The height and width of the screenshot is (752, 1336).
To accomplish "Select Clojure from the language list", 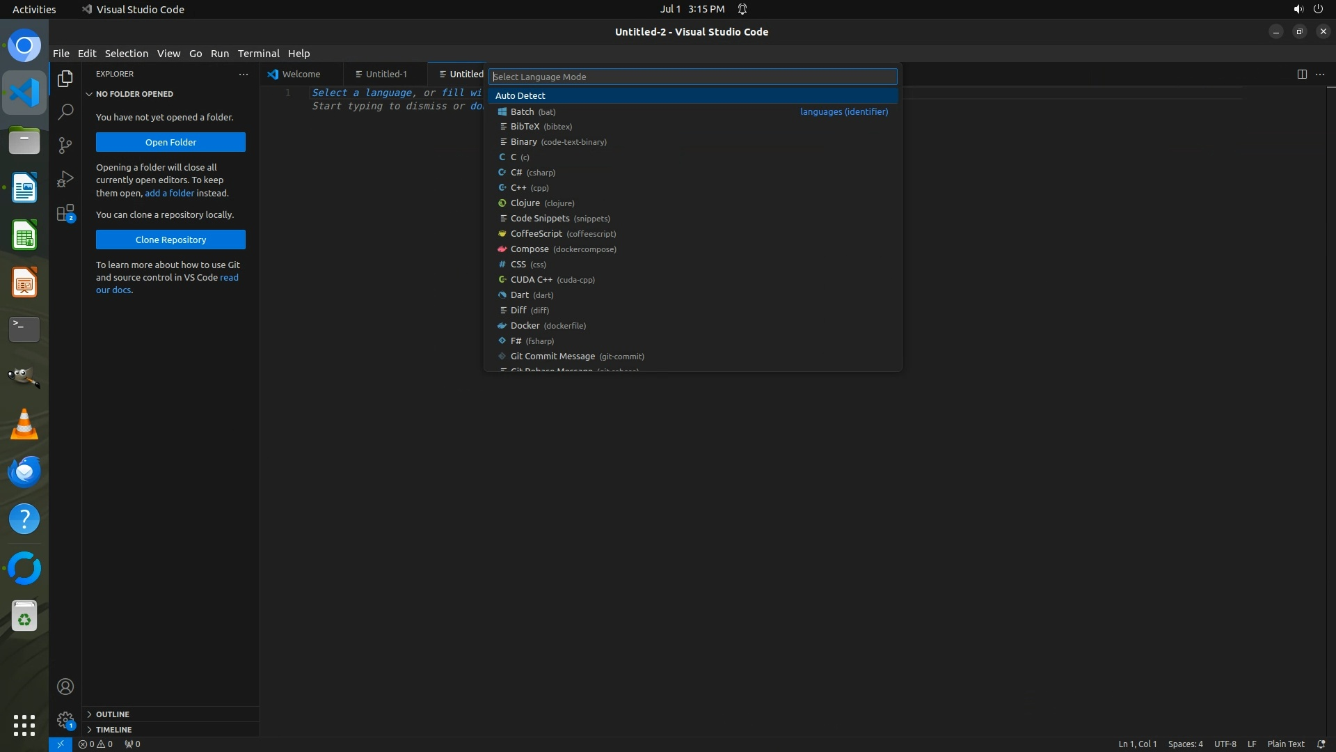I will pos(525,203).
